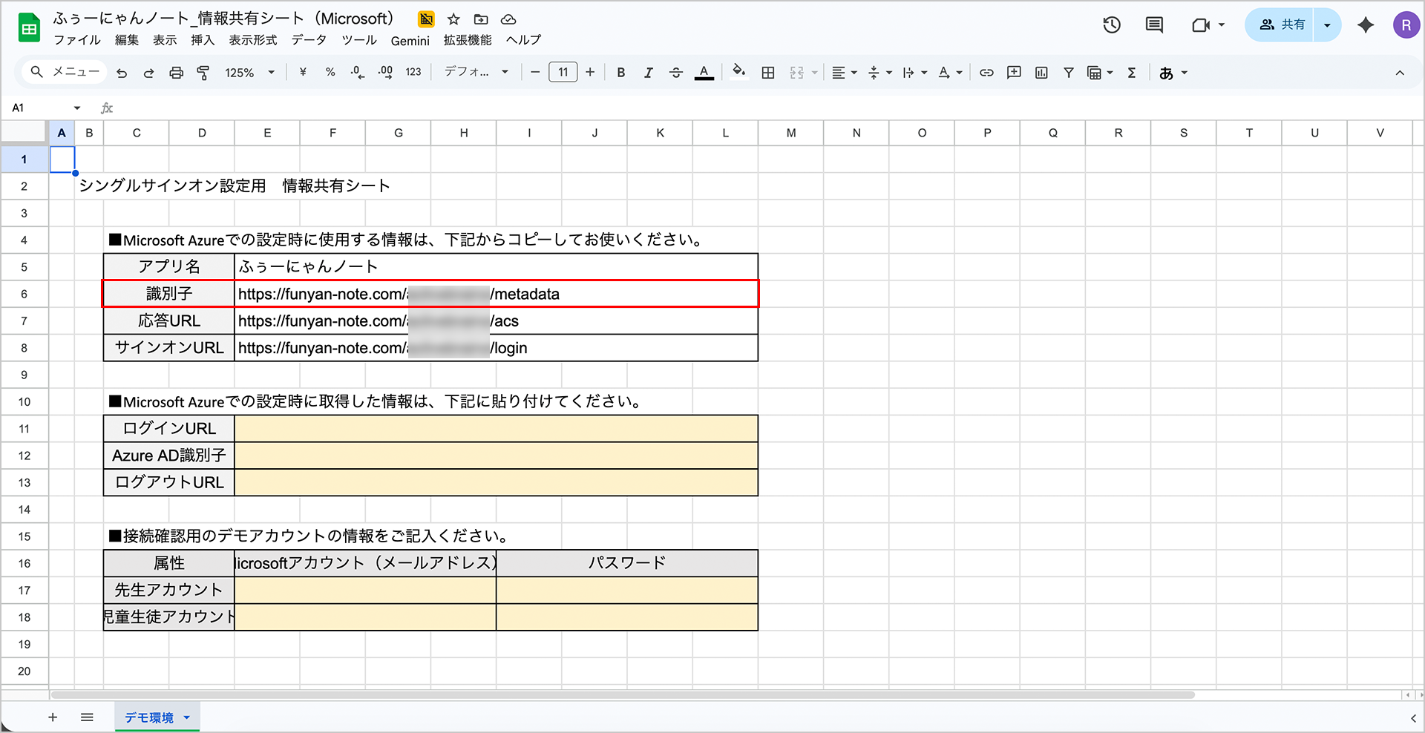Click the paint format roller icon
This screenshot has width=1425, height=733.
point(203,73)
